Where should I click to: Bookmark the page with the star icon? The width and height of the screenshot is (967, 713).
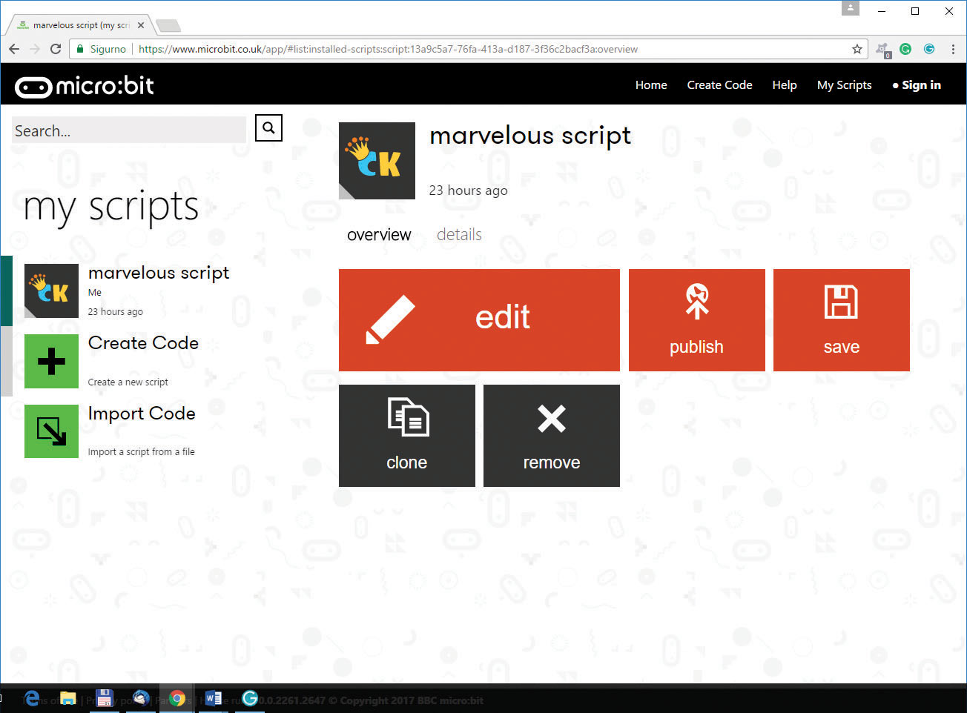point(857,49)
